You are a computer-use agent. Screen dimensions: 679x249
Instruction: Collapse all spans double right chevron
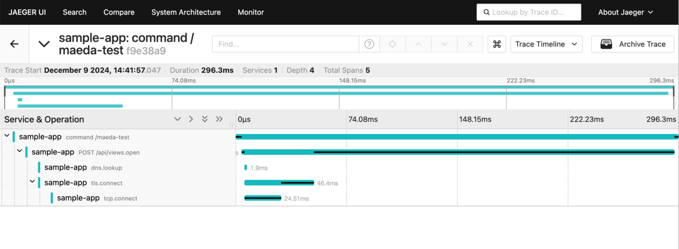click(x=219, y=119)
